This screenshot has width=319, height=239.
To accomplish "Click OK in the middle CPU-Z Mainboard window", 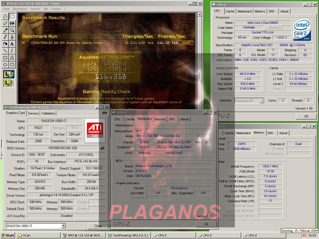I will click(206, 224).
